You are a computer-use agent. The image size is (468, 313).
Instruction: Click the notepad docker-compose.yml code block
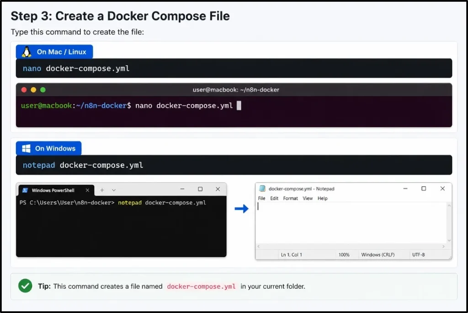234,165
